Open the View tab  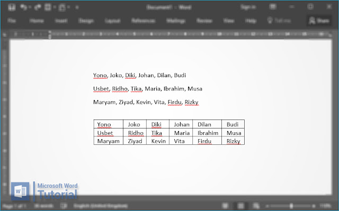(x=228, y=21)
